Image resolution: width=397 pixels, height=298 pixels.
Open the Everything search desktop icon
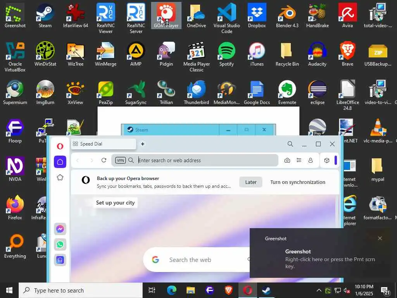pos(15,246)
